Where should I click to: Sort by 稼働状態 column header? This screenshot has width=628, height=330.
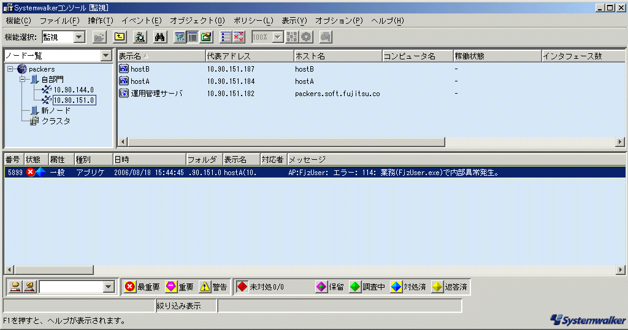(x=497, y=56)
